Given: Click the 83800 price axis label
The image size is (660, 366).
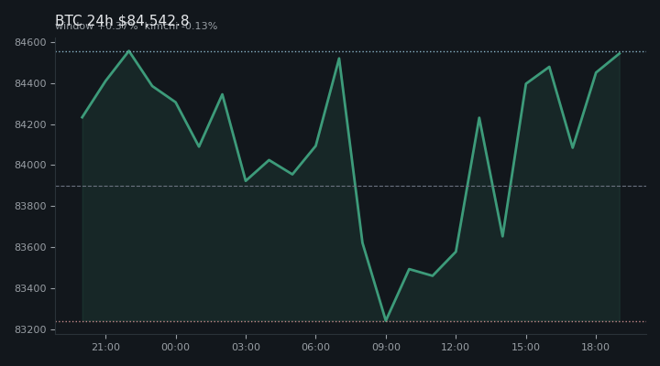Looking at the screenshot, I should (30, 206).
